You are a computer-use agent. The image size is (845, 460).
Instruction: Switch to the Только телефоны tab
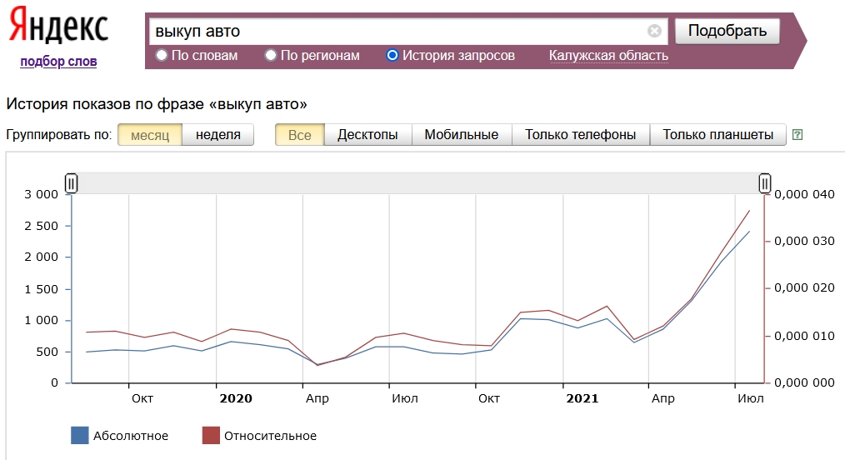click(580, 135)
